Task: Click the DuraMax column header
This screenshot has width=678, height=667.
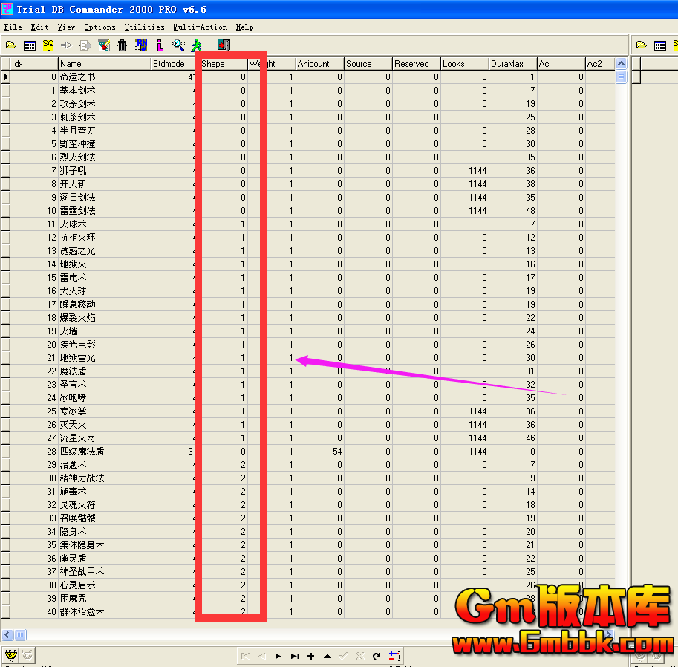Action: coord(511,64)
